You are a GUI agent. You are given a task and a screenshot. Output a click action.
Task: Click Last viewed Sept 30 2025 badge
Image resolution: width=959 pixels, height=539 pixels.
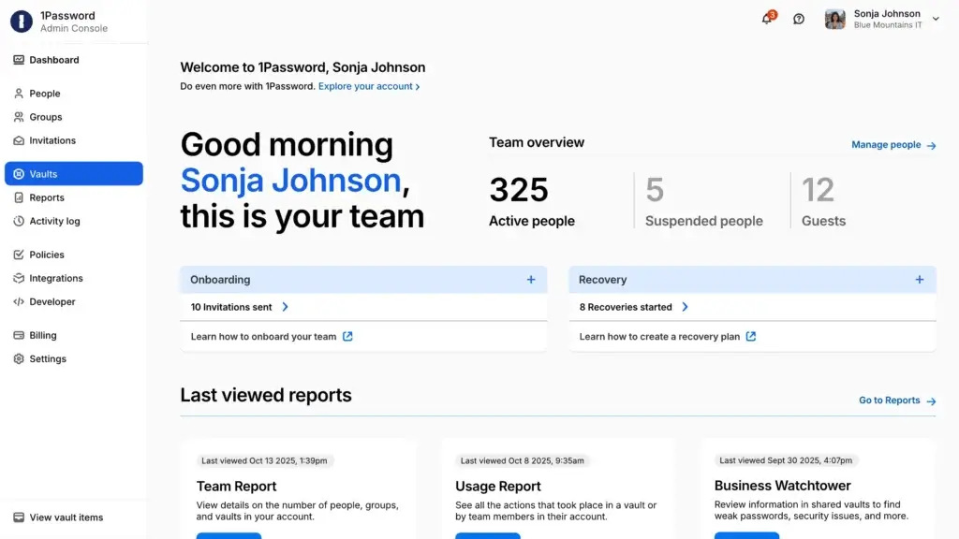coord(786,460)
